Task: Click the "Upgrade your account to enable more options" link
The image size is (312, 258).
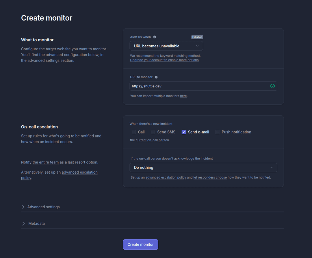Action: [164, 60]
